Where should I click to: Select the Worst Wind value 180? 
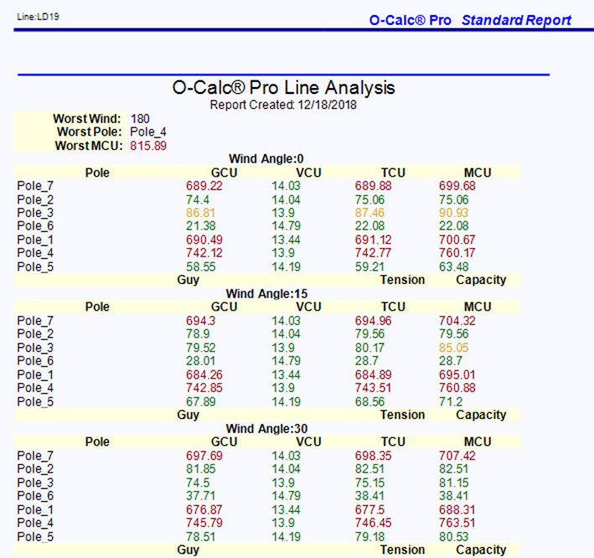[x=140, y=119]
